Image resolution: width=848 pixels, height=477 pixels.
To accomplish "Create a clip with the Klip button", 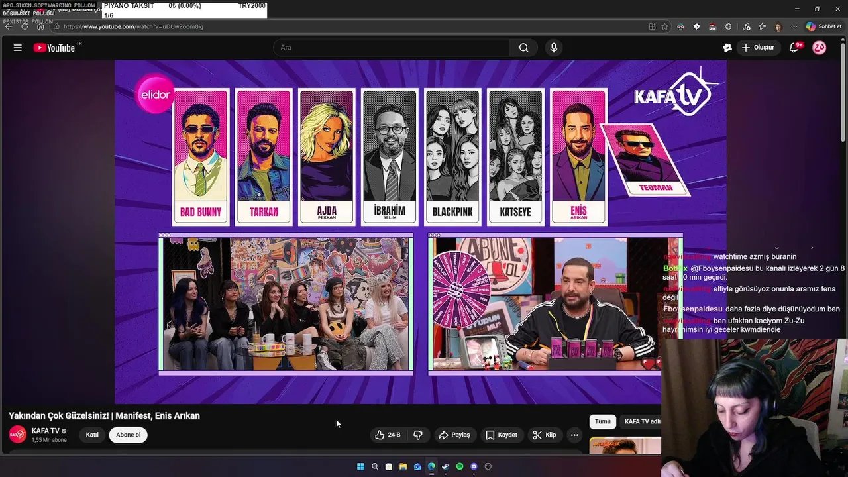I will 544,435.
